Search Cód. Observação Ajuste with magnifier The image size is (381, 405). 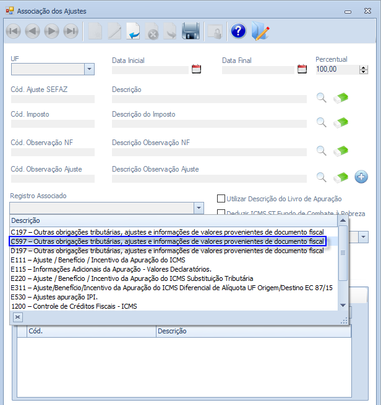coord(322,177)
